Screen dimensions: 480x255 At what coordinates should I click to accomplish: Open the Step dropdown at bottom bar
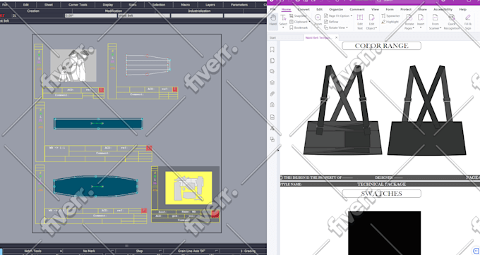tap(139, 251)
